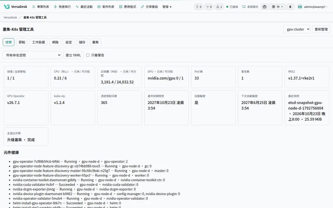Click the 重新整理 refresh button

point(321,29)
